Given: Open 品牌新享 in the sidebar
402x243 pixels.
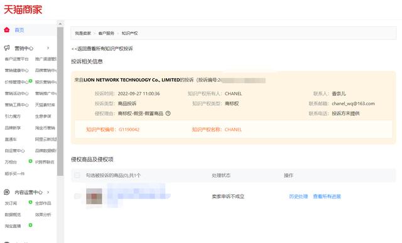Looking at the screenshot, I should click(x=13, y=128).
